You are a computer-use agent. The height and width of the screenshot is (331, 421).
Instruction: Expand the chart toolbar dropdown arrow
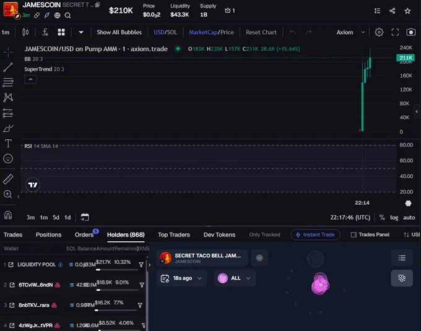pyautogui.click(x=81, y=32)
